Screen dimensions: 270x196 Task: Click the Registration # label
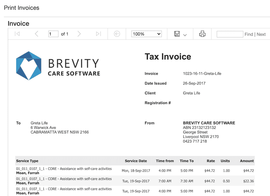158,103
